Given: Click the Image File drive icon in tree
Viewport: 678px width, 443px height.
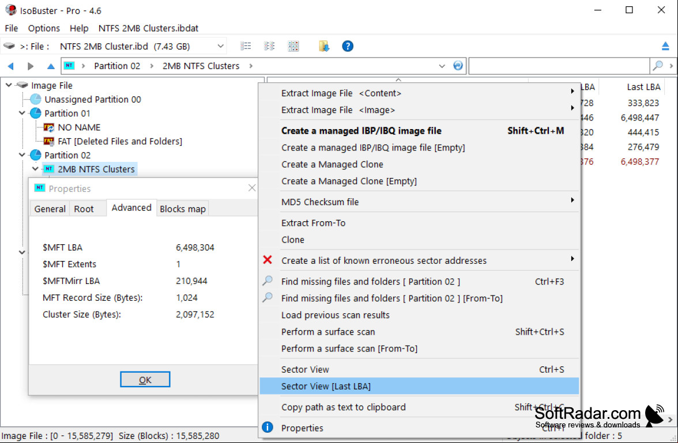Looking at the screenshot, I should [22, 85].
